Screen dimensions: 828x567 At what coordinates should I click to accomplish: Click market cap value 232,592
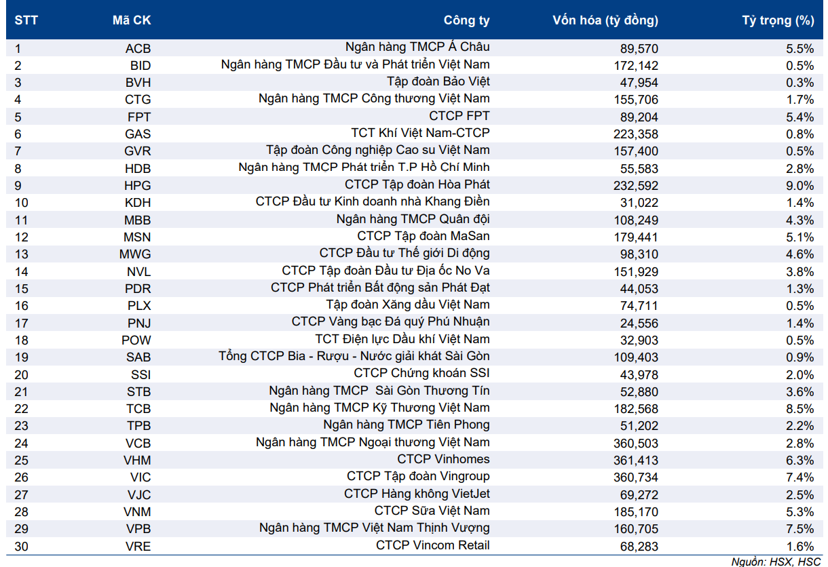[636, 186]
